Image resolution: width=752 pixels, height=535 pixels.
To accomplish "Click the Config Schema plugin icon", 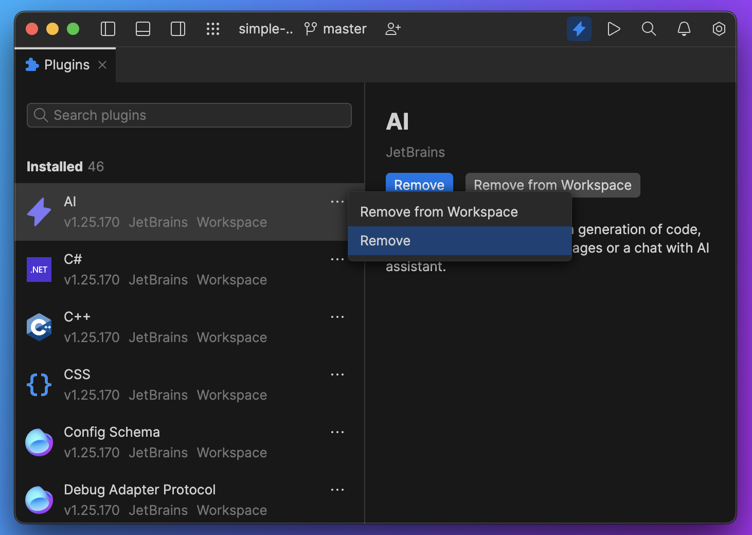I will (x=39, y=442).
